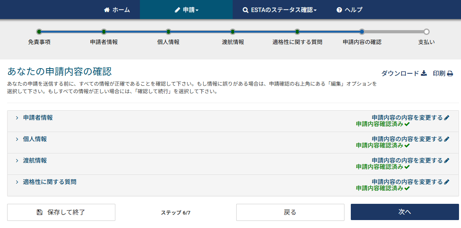Click the 次へ button
The height and width of the screenshot is (228, 461).
pos(405,212)
